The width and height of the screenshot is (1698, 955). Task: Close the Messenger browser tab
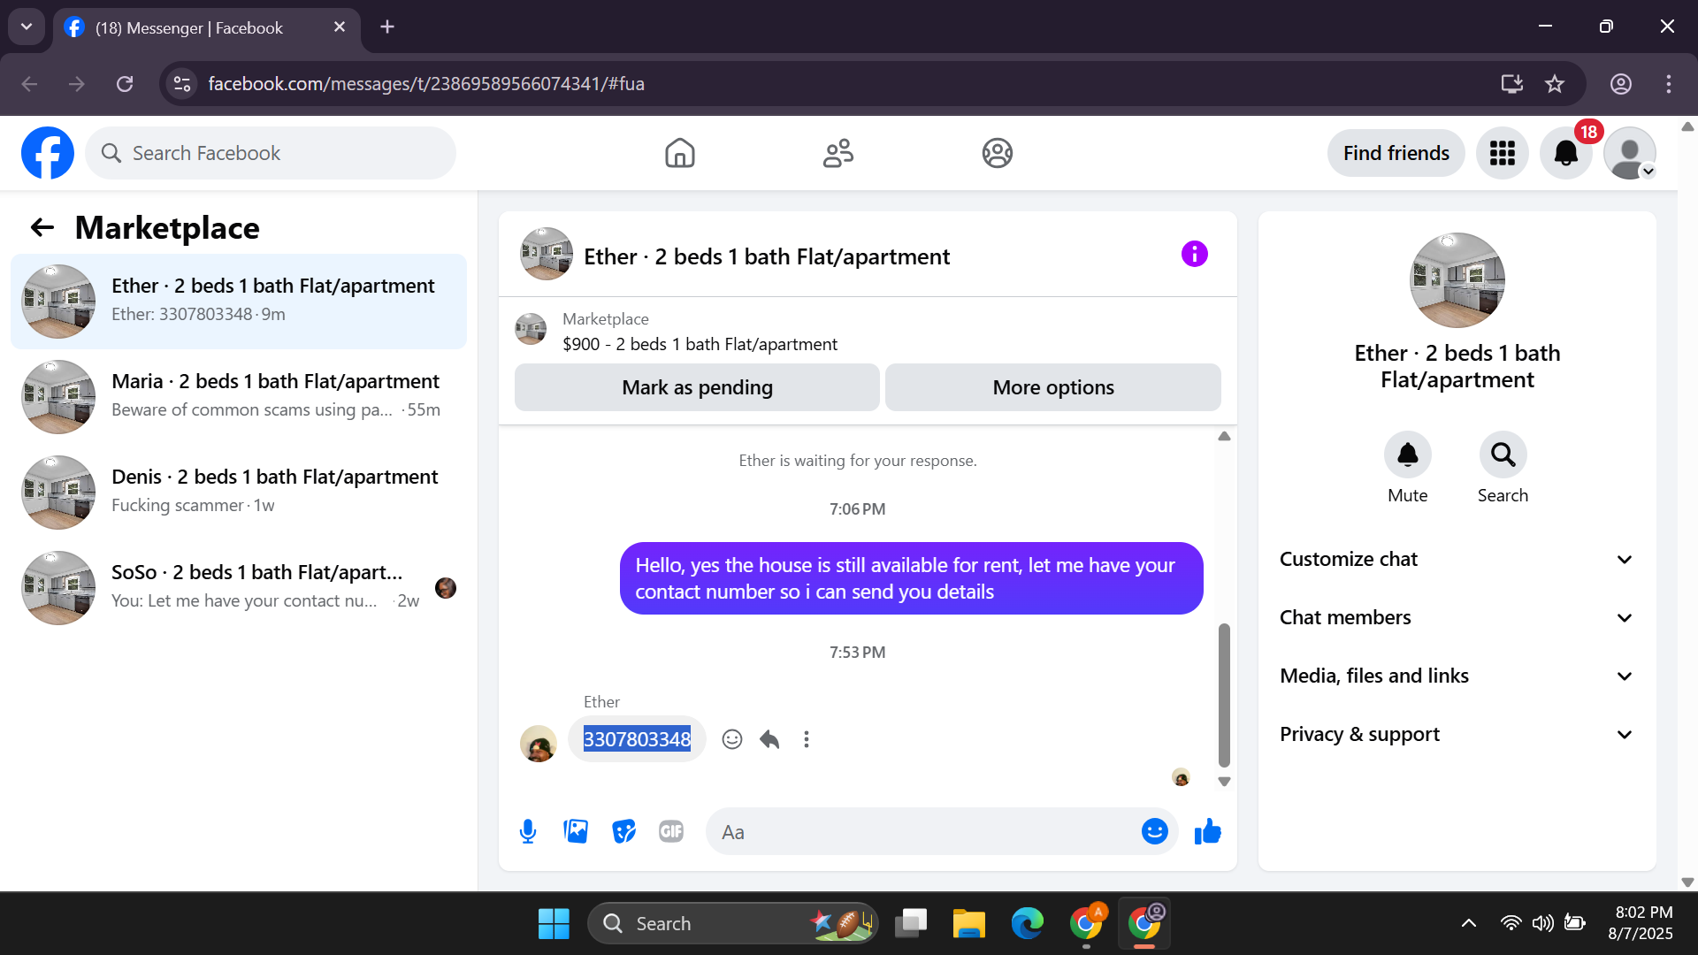pyautogui.click(x=340, y=27)
